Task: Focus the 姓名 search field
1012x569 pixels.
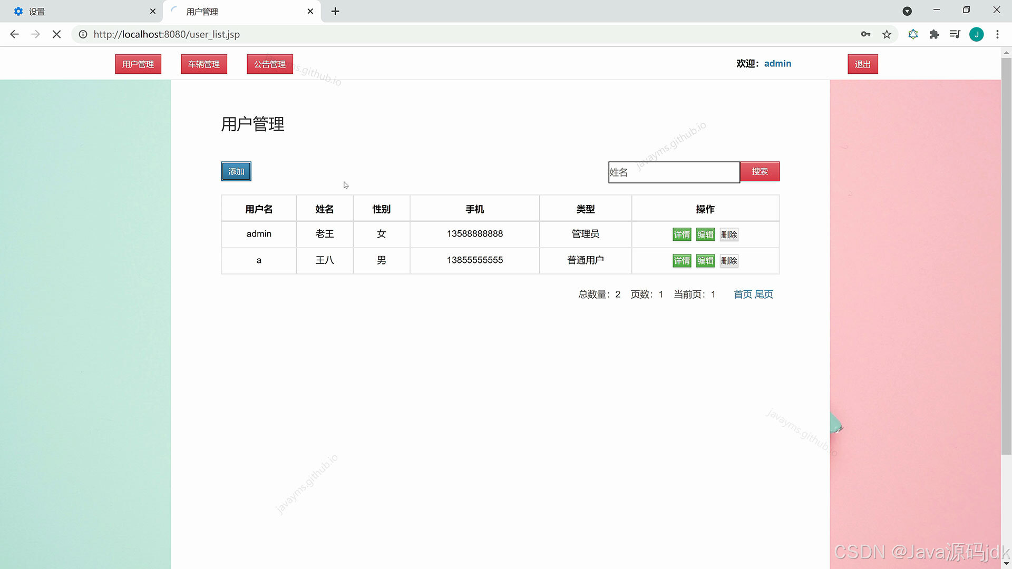Action: pyautogui.click(x=674, y=172)
